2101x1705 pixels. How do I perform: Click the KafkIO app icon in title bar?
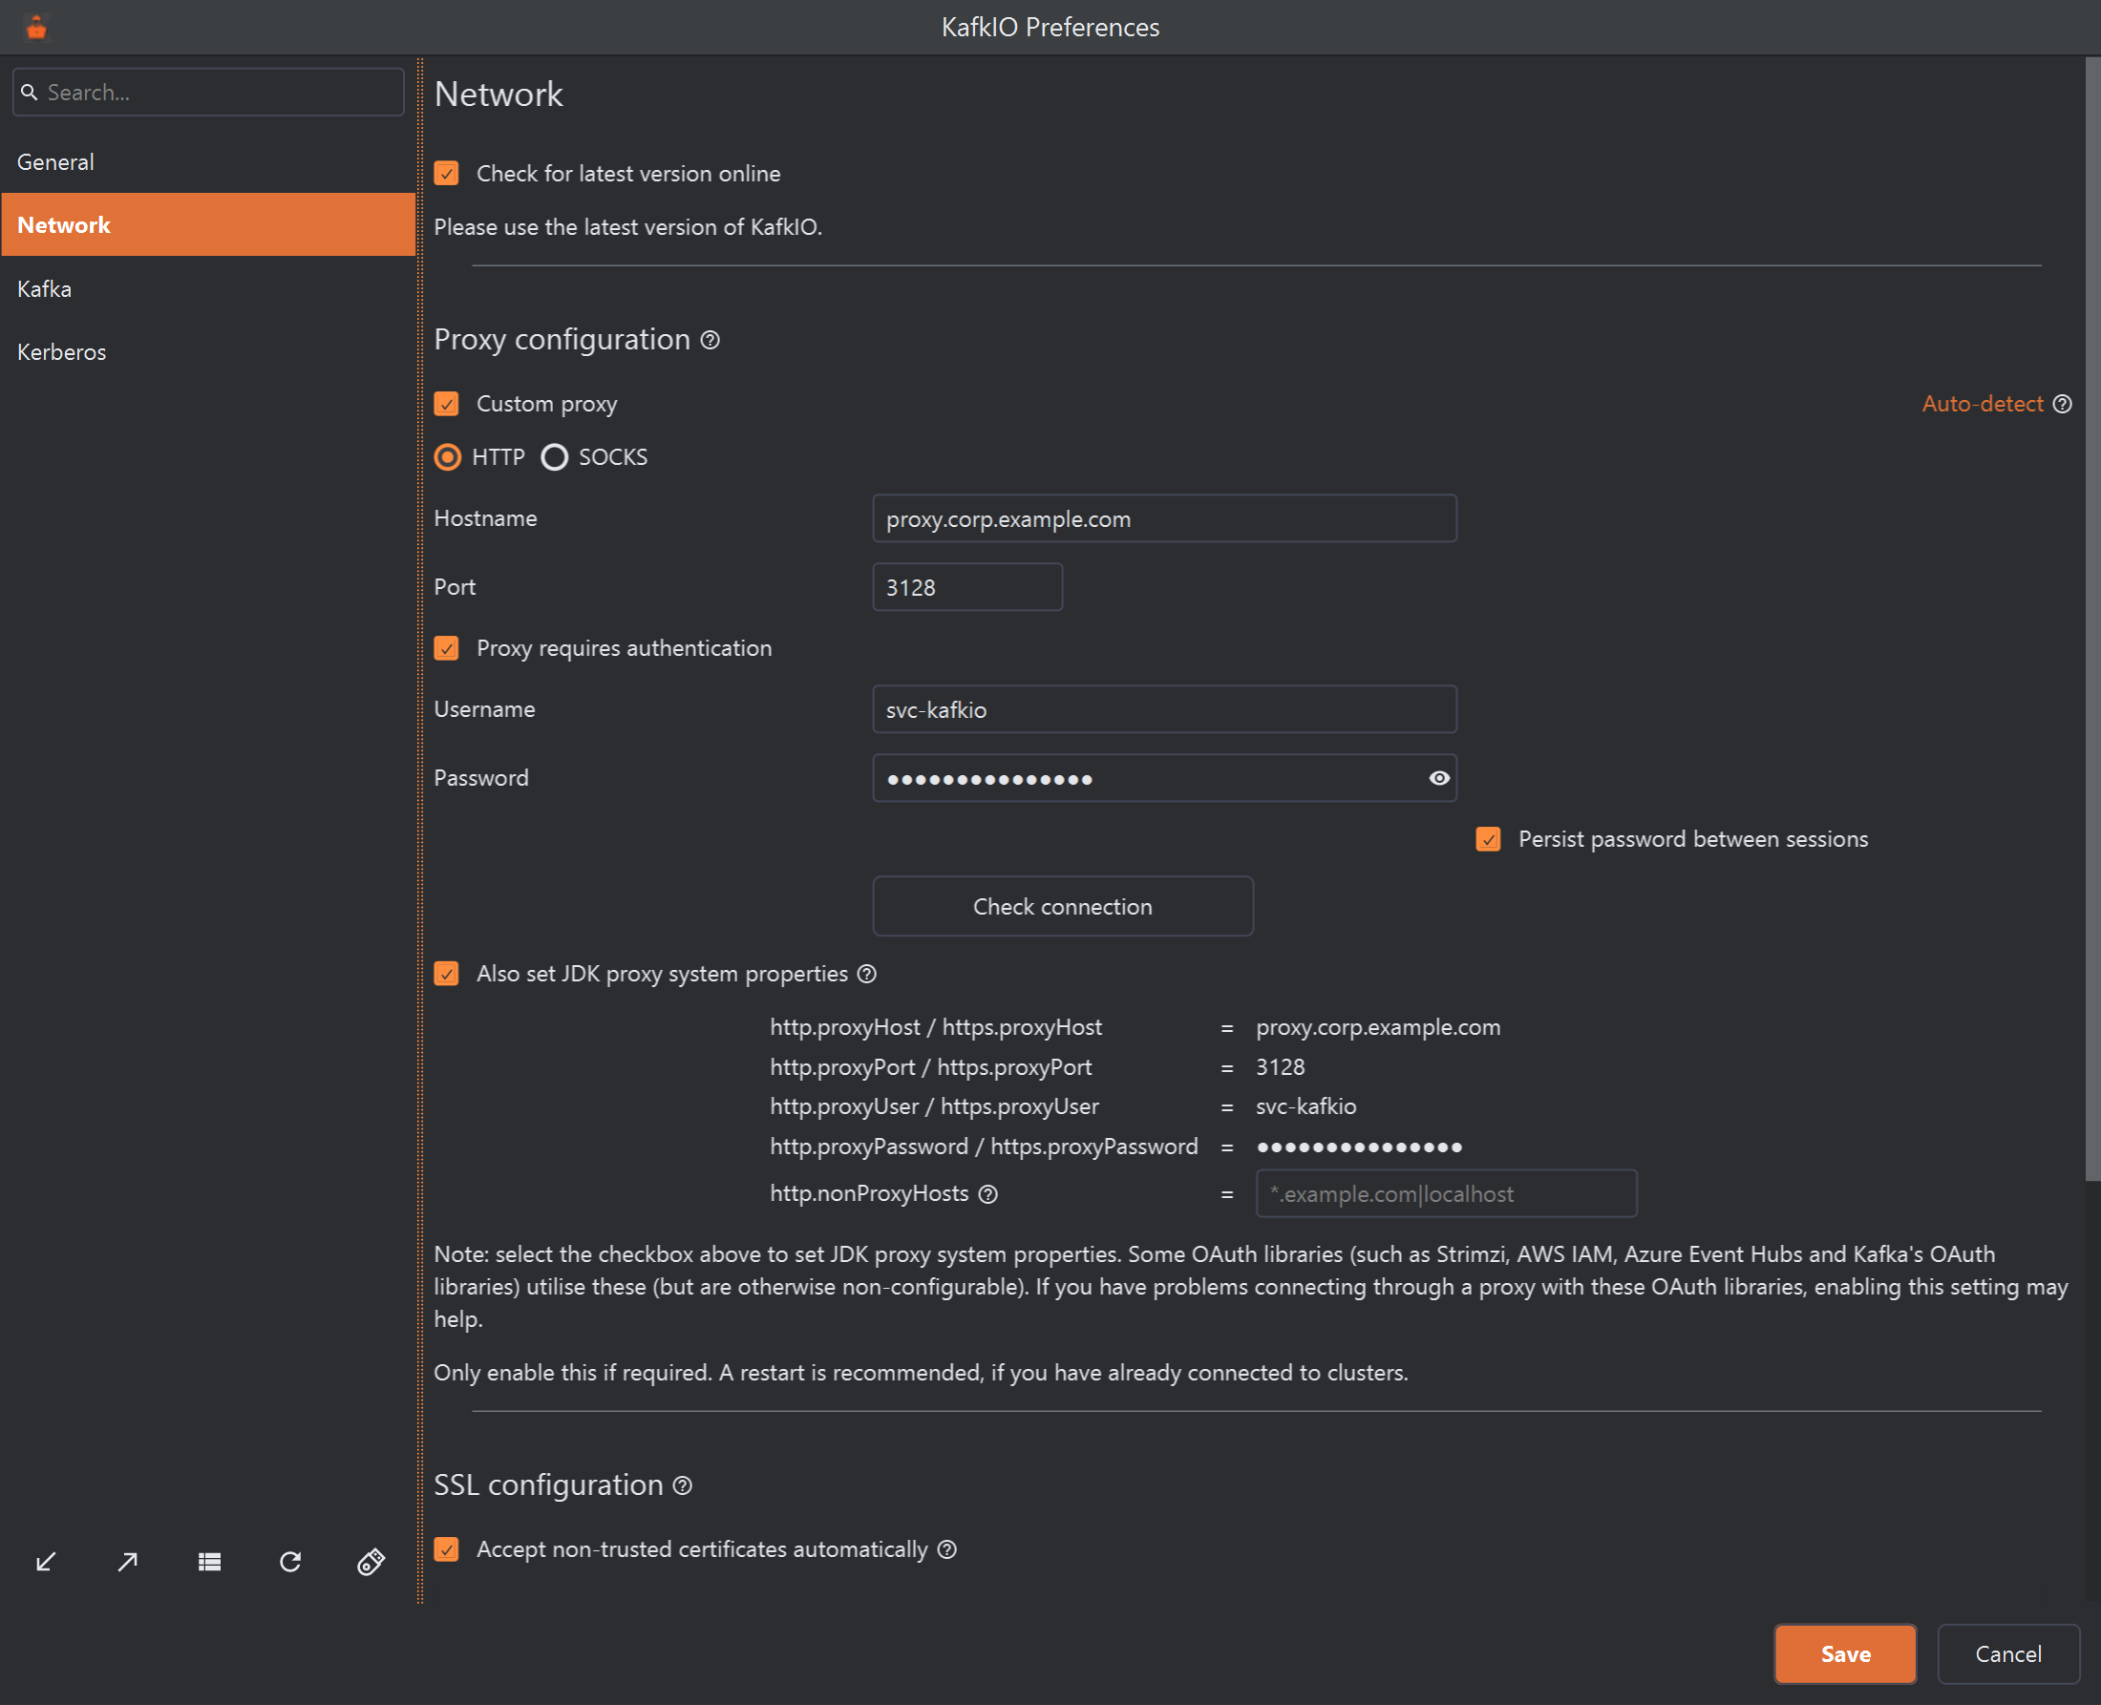point(36,28)
